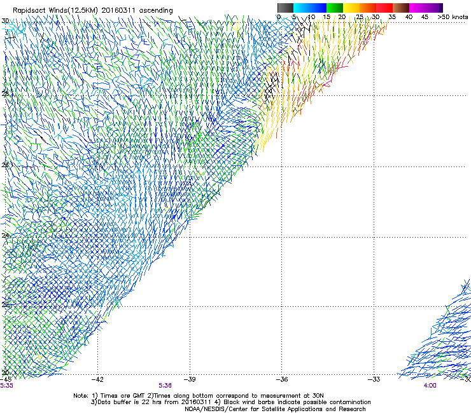Click the '40' legend scale label
The height and width of the screenshot is (413, 471).
[409, 17]
